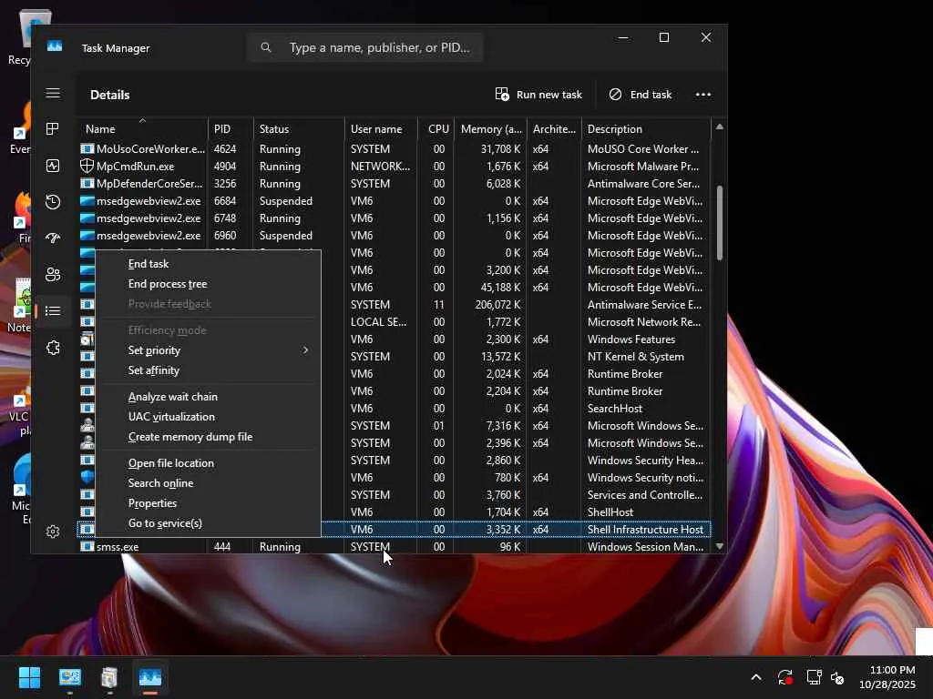
Task: Open the Task Manager taskbar icon
Action: tap(150, 677)
